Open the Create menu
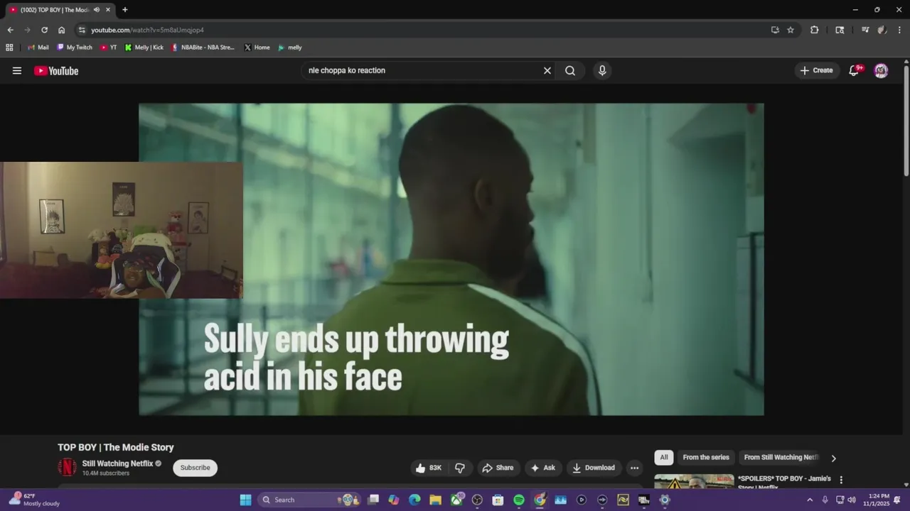Image resolution: width=910 pixels, height=511 pixels. (816, 70)
